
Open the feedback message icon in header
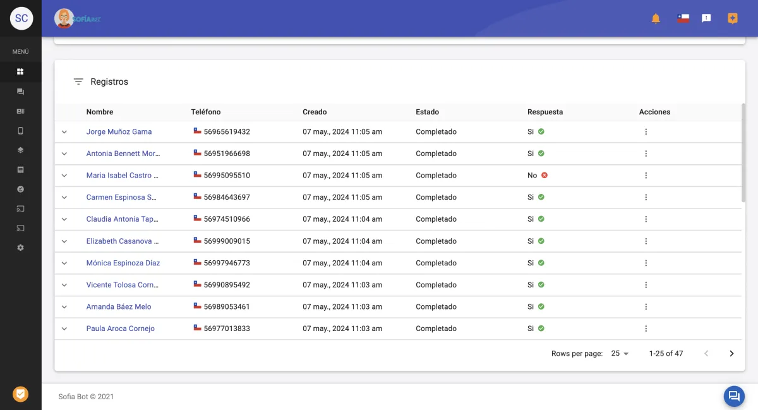(707, 18)
